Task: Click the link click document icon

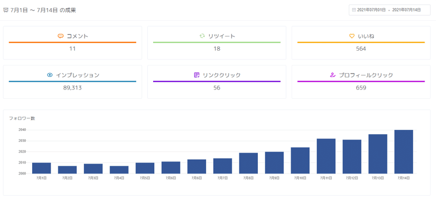Action: pos(197,75)
